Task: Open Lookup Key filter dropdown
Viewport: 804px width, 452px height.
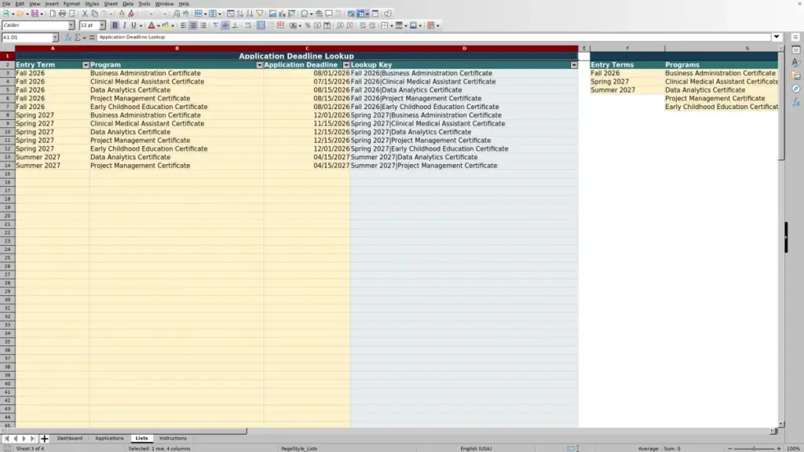Action: 574,65
